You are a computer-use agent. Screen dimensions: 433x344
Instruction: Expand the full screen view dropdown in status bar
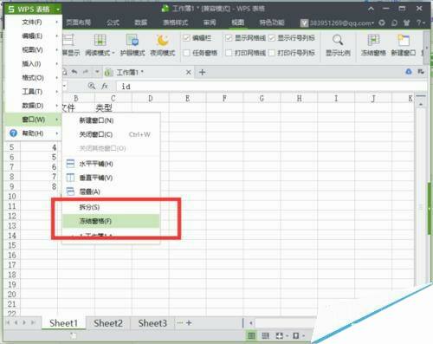287,335
